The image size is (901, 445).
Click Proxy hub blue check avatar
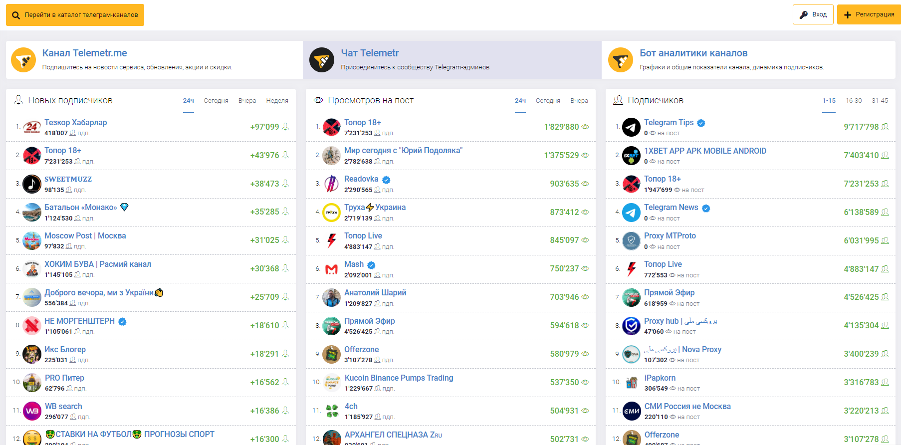pyautogui.click(x=631, y=326)
